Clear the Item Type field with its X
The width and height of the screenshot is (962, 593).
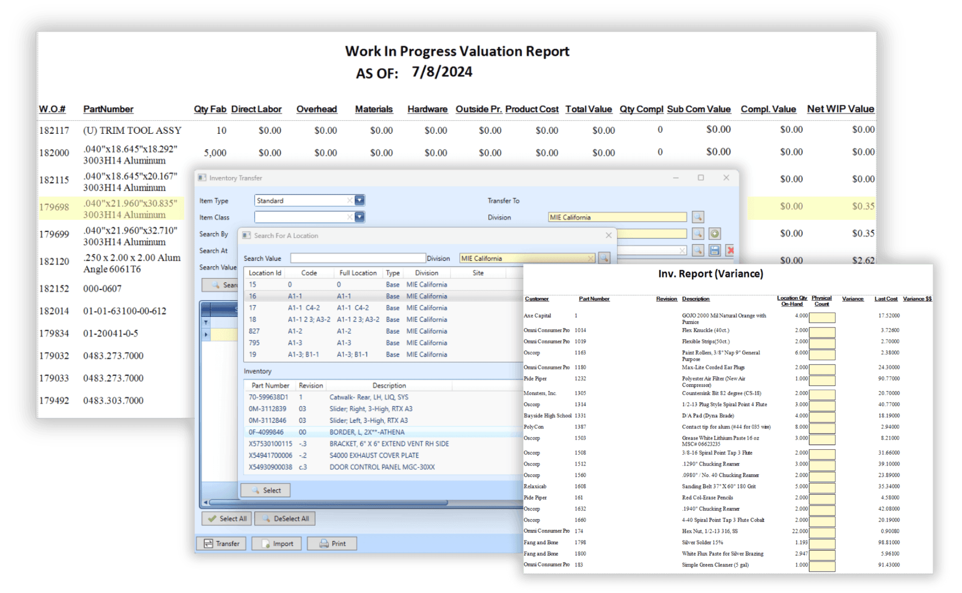350,201
